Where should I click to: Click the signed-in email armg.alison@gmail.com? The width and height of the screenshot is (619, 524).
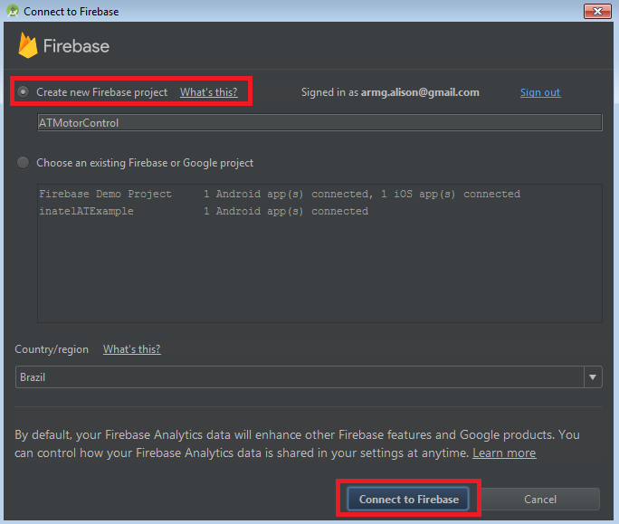[420, 92]
